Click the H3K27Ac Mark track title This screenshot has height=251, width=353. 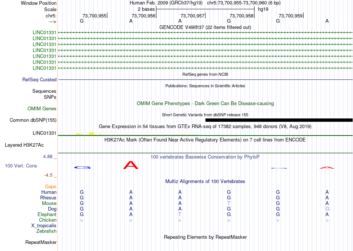click(205, 140)
